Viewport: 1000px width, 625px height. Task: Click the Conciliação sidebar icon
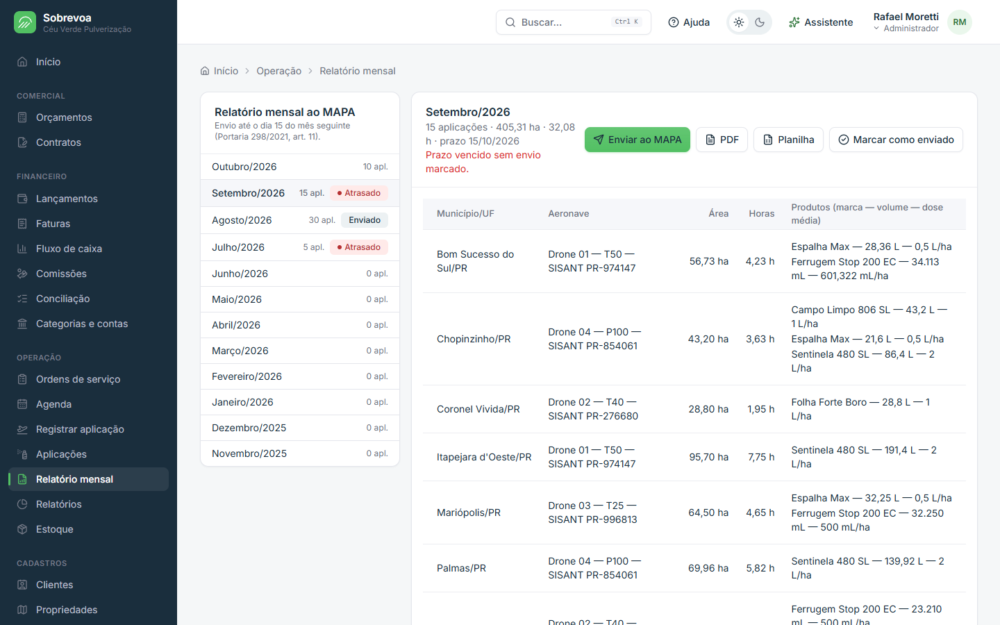[22, 299]
